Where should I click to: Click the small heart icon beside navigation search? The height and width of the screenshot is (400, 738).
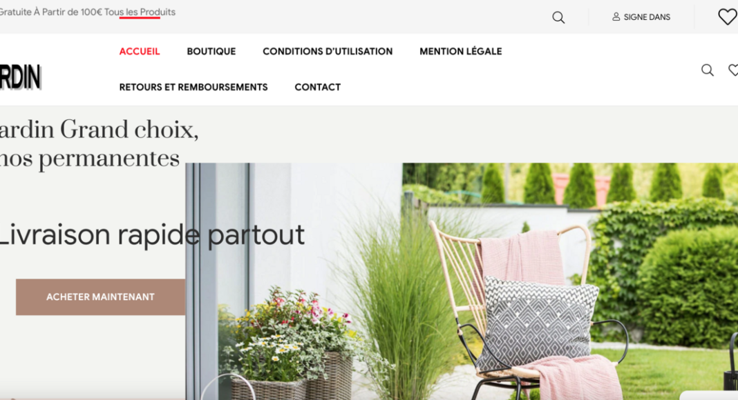(733, 70)
